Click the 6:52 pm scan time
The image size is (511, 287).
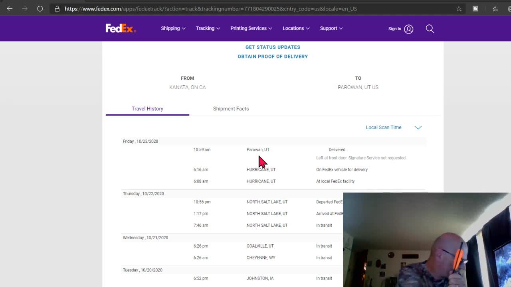tap(201, 278)
